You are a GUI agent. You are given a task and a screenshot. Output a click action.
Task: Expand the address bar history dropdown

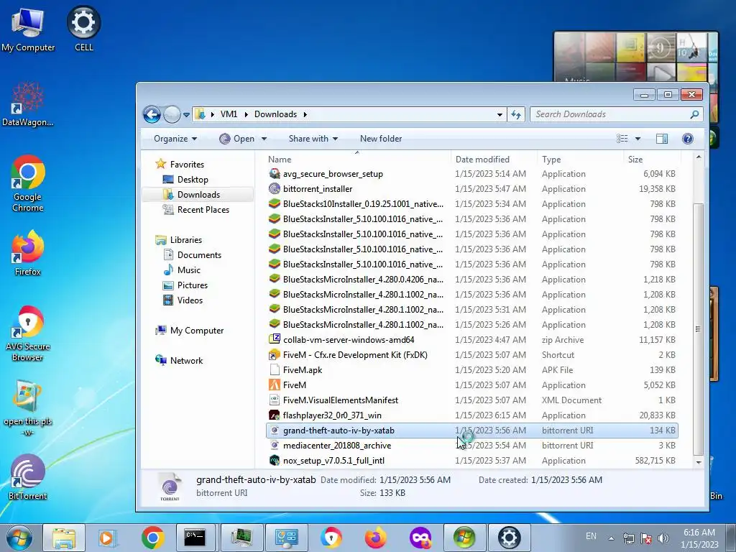(500, 114)
